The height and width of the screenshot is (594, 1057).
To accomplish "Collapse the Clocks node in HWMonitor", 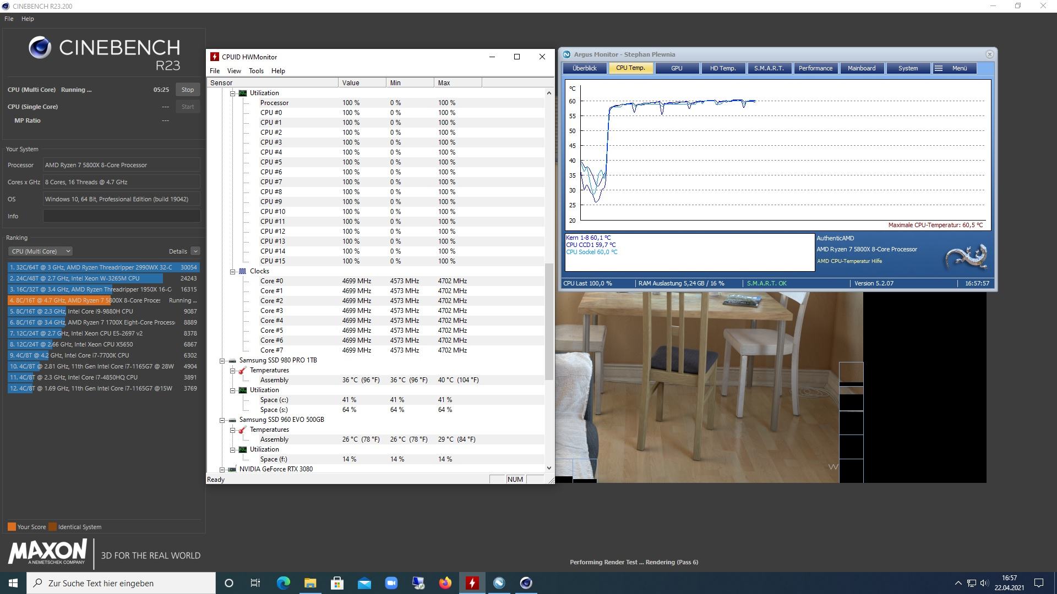I will click(233, 272).
